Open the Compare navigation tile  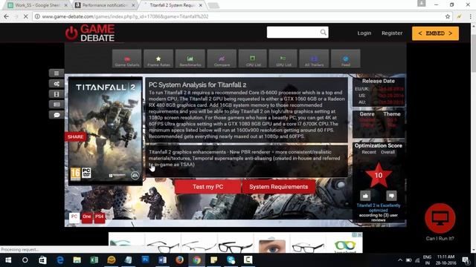pyautogui.click(x=222, y=59)
